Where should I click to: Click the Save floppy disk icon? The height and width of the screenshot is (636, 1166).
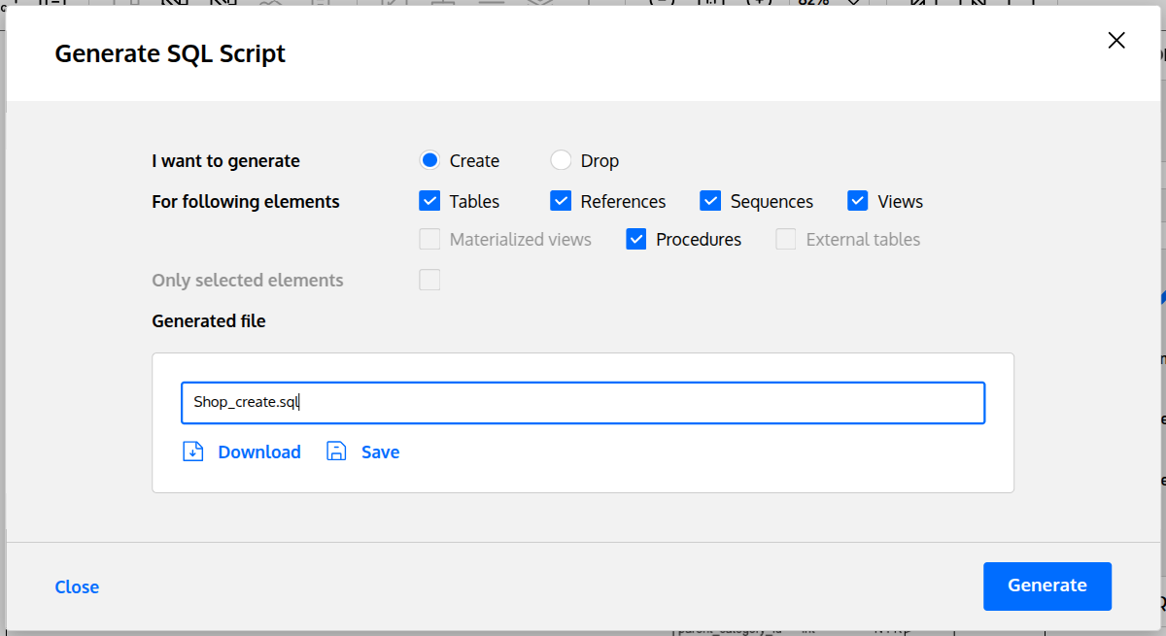coord(336,452)
